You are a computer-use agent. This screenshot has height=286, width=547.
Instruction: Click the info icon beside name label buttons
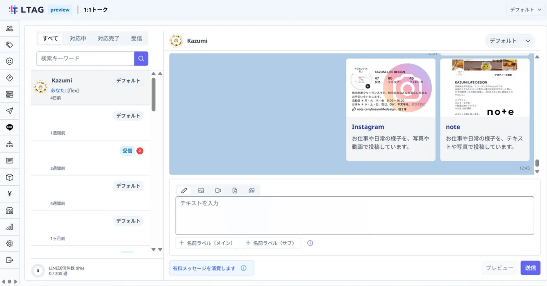[x=310, y=243]
